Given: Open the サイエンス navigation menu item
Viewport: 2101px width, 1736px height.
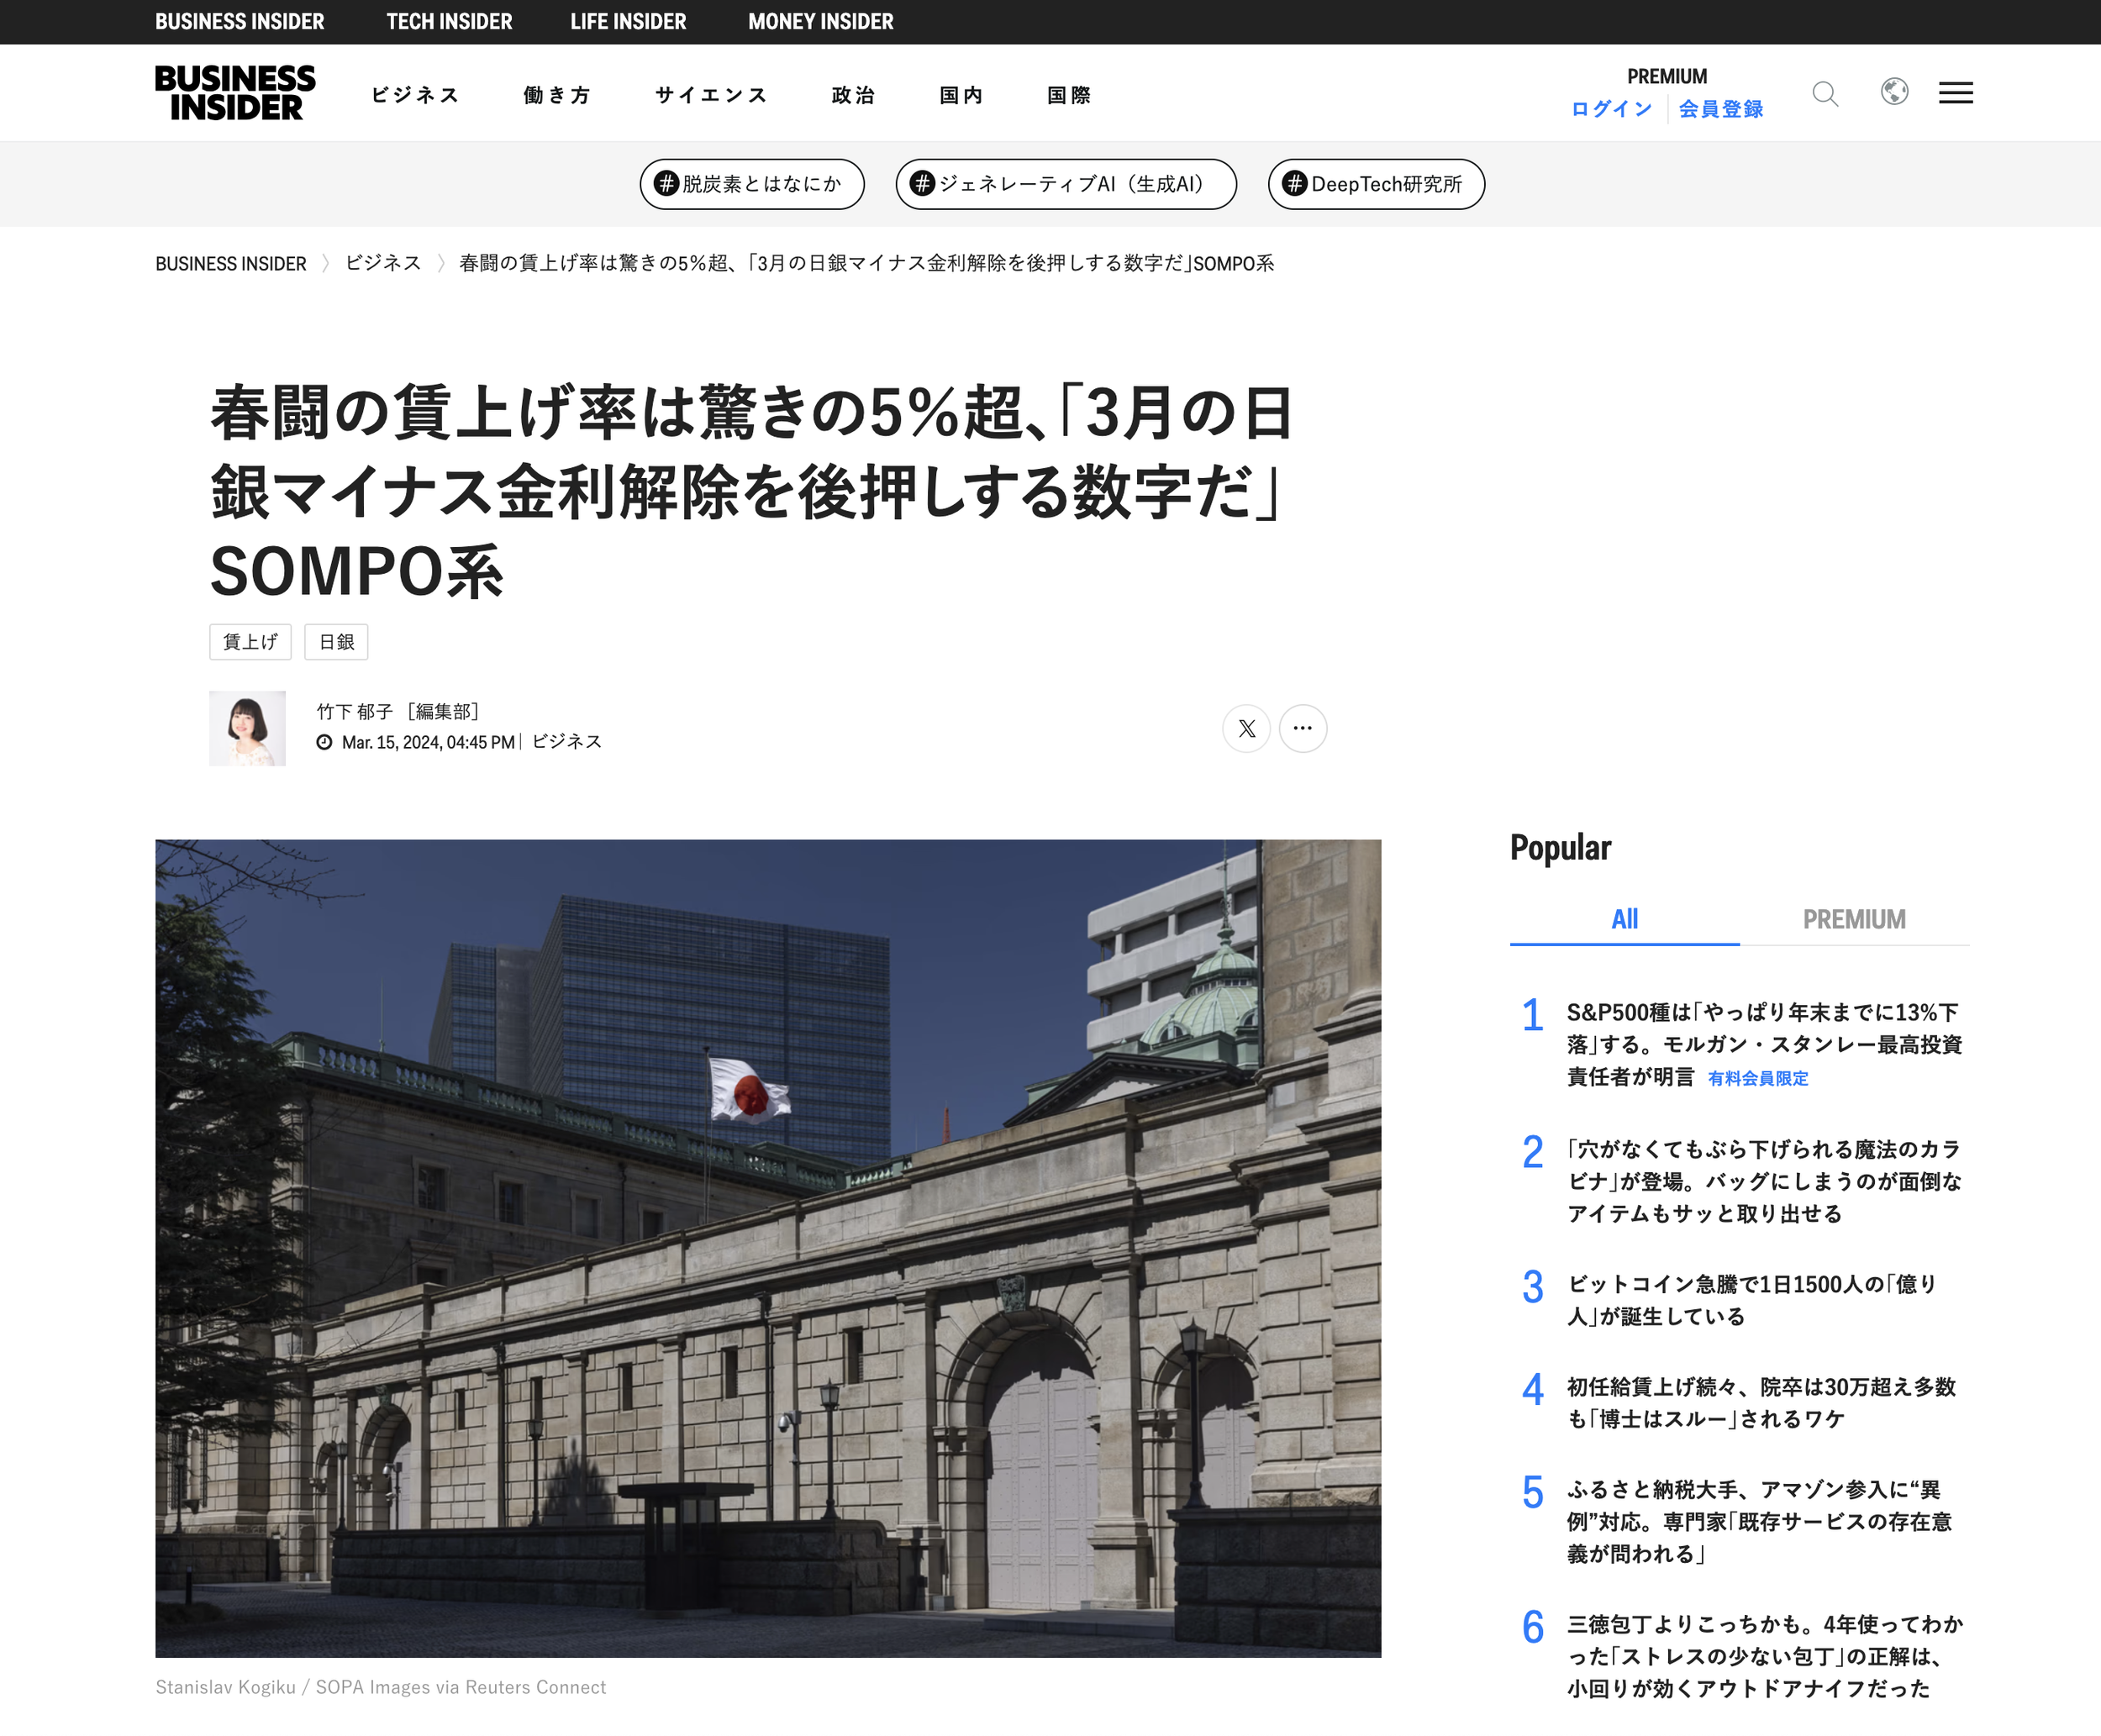Looking at the screenshot, I should coord(710,95).
